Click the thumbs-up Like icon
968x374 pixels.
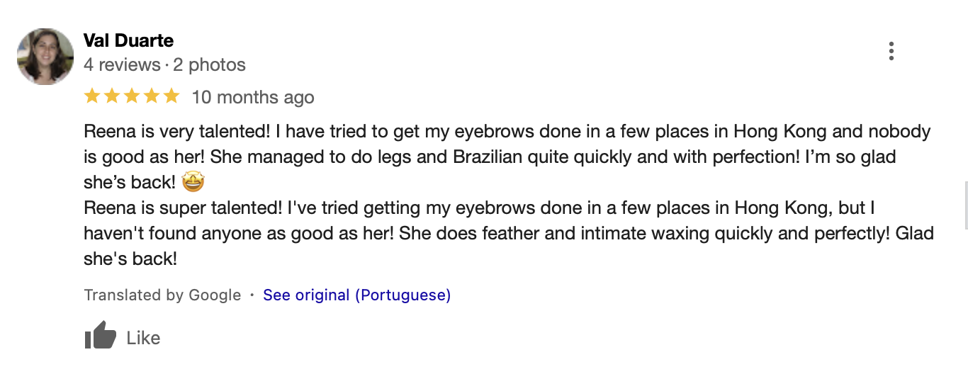click(x=100, y=336)
